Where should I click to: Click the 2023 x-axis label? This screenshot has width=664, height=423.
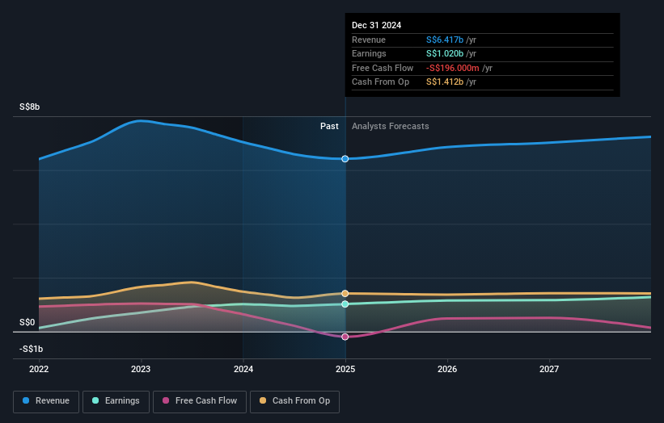click(141, 369)
